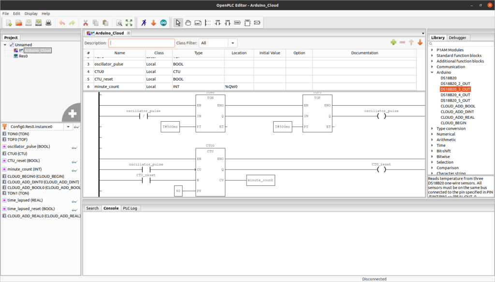Screen dimensions: 495x282
Task: Move variable down with orange arrow button
Action: 419,42
